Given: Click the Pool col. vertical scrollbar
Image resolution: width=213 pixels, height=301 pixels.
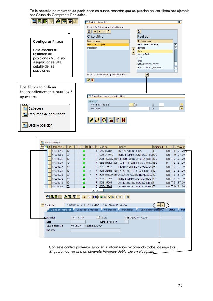Looking at the screenshot, I should [x=176, y=58].
